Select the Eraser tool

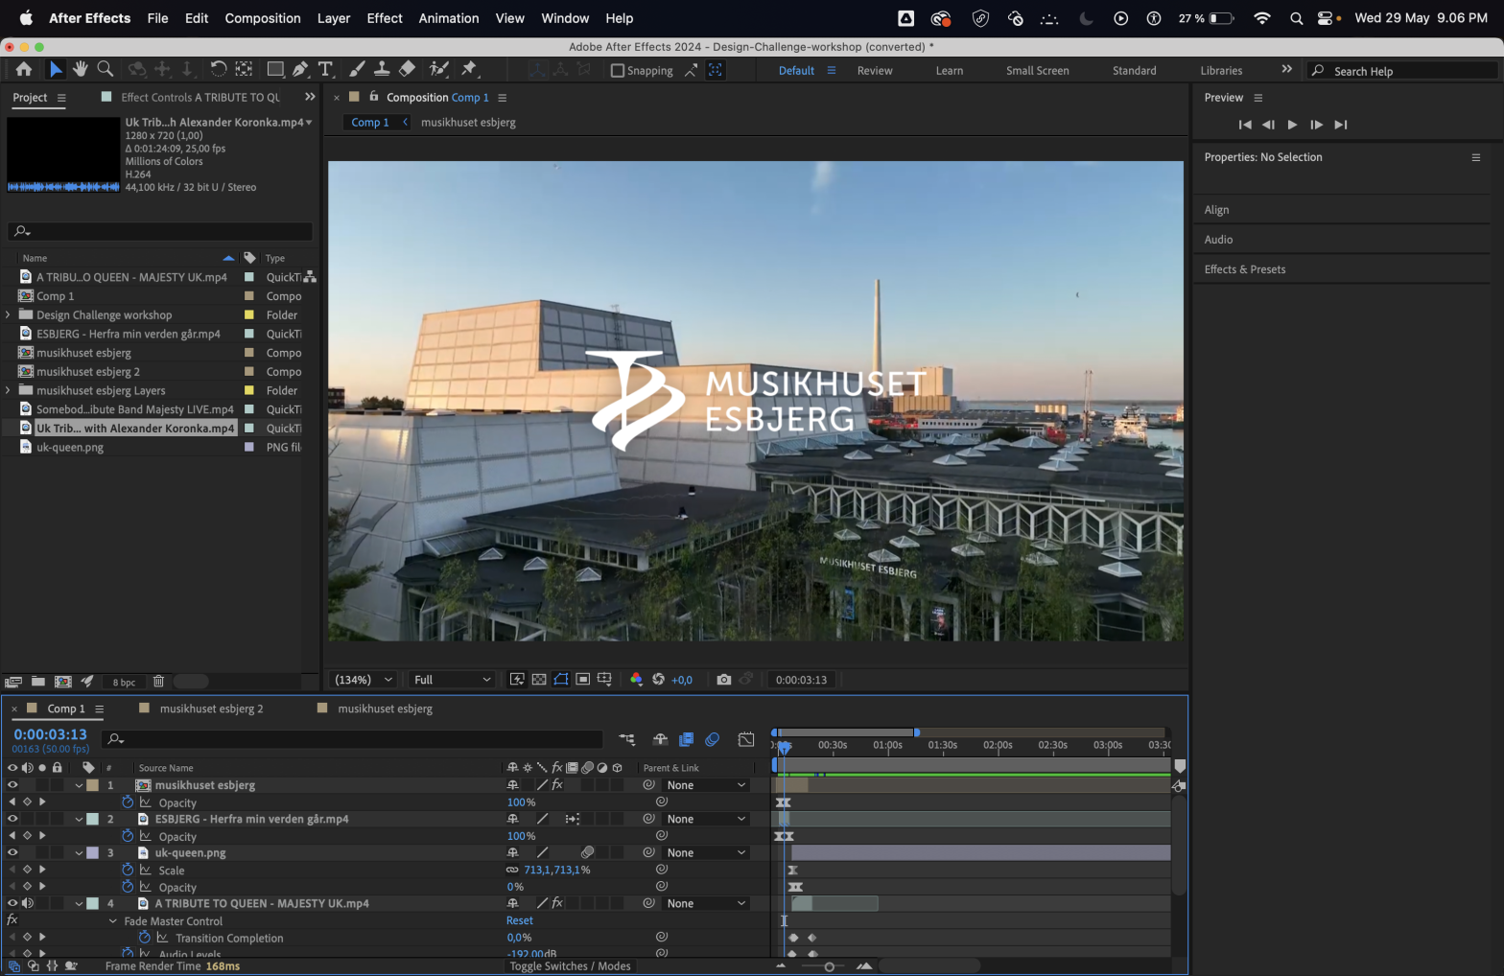pos(407,69)
